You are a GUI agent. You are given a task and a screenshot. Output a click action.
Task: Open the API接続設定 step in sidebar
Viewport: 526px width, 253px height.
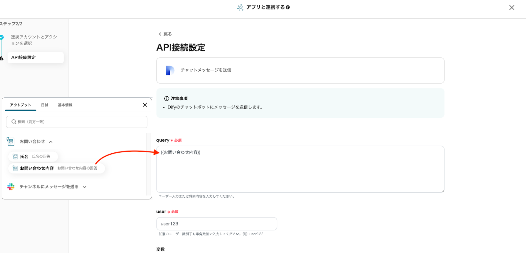coord(36,58)
